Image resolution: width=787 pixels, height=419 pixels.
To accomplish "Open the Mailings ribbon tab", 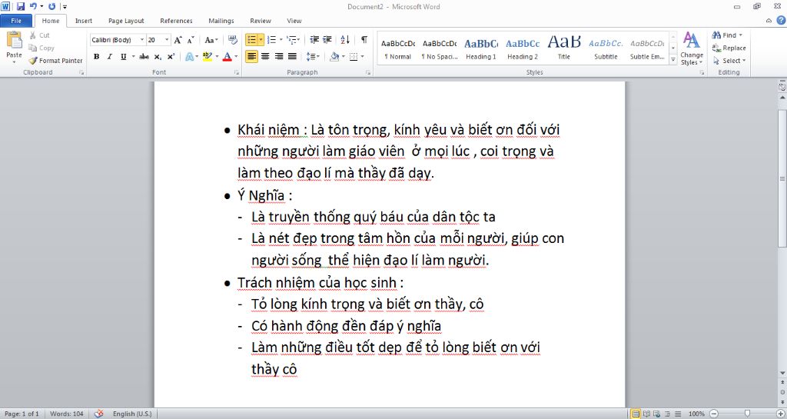I will click(221, 21).
